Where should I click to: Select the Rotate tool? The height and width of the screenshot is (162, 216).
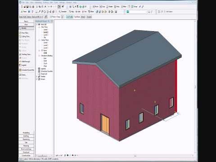pos(109,7)
